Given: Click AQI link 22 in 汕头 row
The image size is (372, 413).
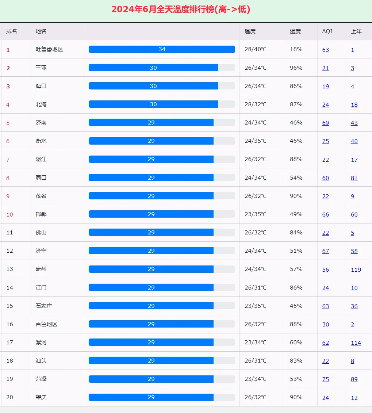Looking at the screenshot, I should coord(325,361).
